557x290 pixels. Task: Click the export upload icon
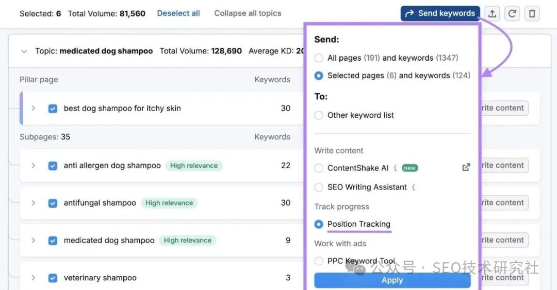pos(493,14)
